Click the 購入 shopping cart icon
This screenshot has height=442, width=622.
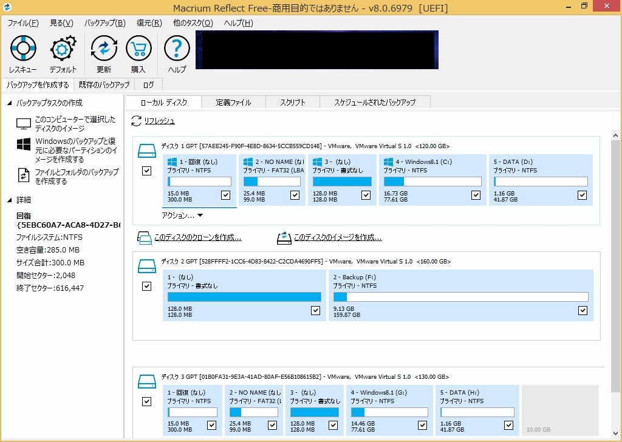click(138, 49)
